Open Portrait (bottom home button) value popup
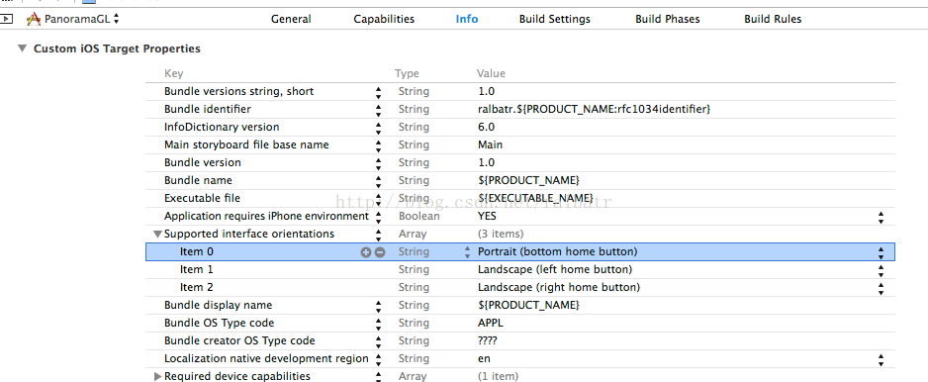This screenshot has width=928, height=382. tap(882, 252)
